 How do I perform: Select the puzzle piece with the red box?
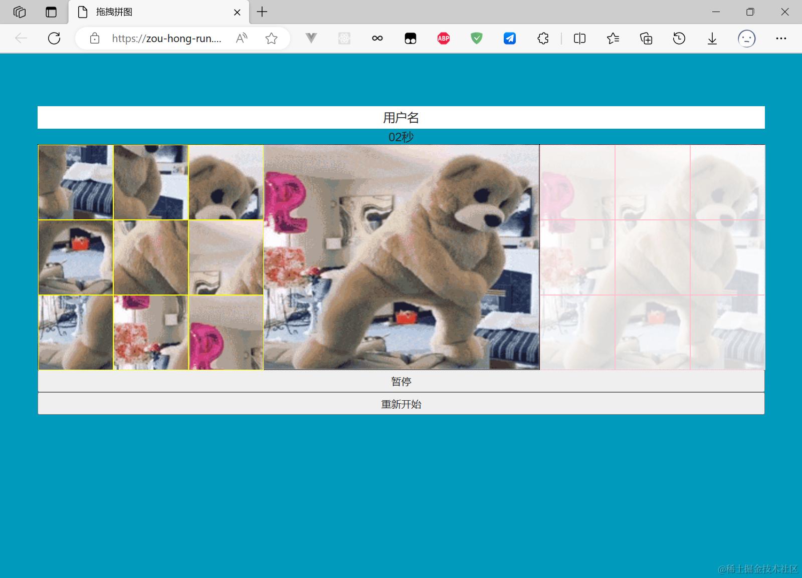[x=76, y=257]
